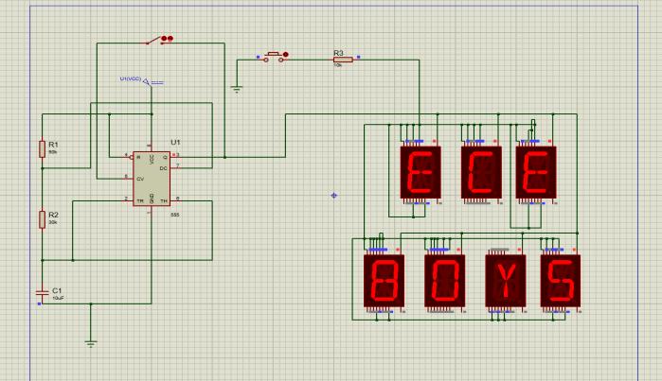Select the seven-segment display showing C
Viewport: 662px width, 381px height.
click(x=481, y=172)
